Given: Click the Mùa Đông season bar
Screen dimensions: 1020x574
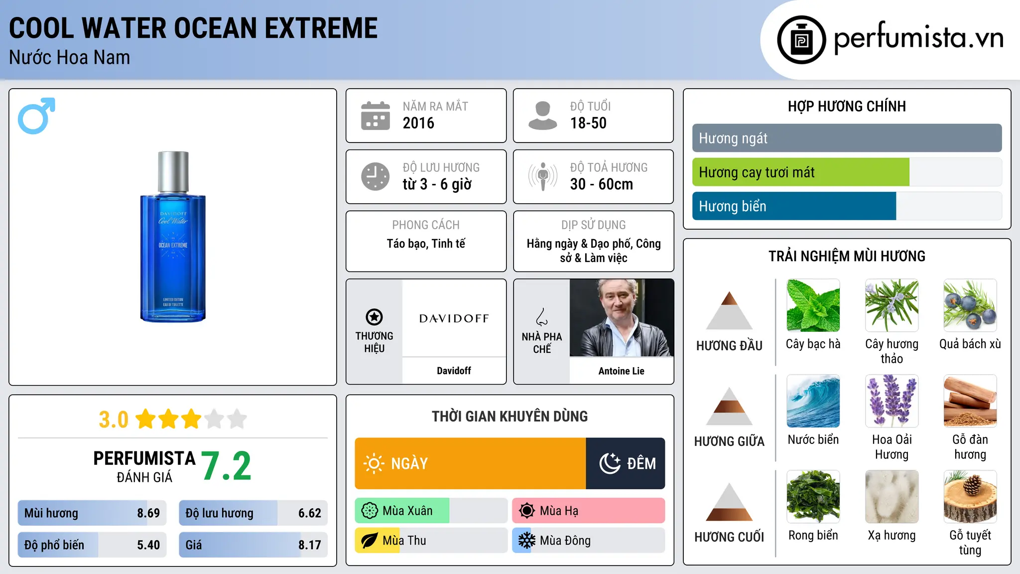Looking at the screenshot, I should (x=588, y=541).
